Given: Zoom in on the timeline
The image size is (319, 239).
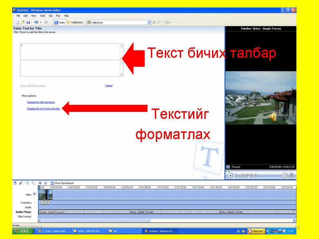Looking at the screenshot, I should pos(28,183).
